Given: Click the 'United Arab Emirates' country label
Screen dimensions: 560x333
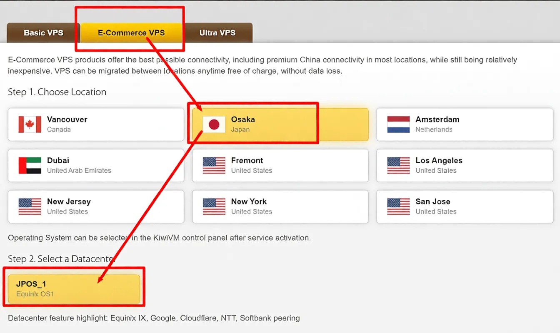Looking at the screenshot, I should point(79,171).
